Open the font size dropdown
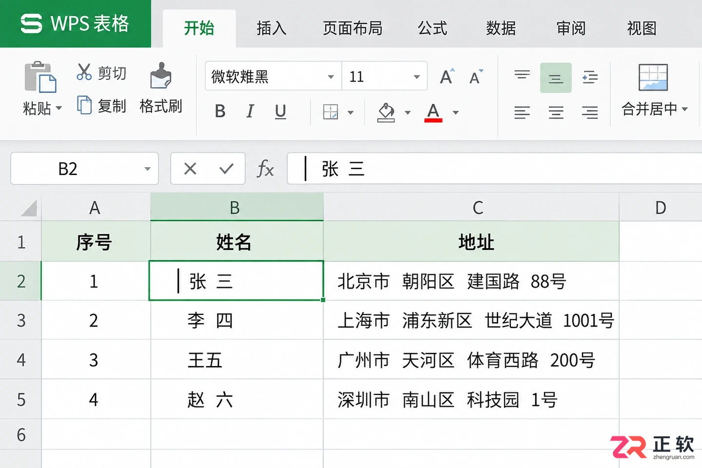Viewport: 702px width, 468px height. tap(417, 77)
